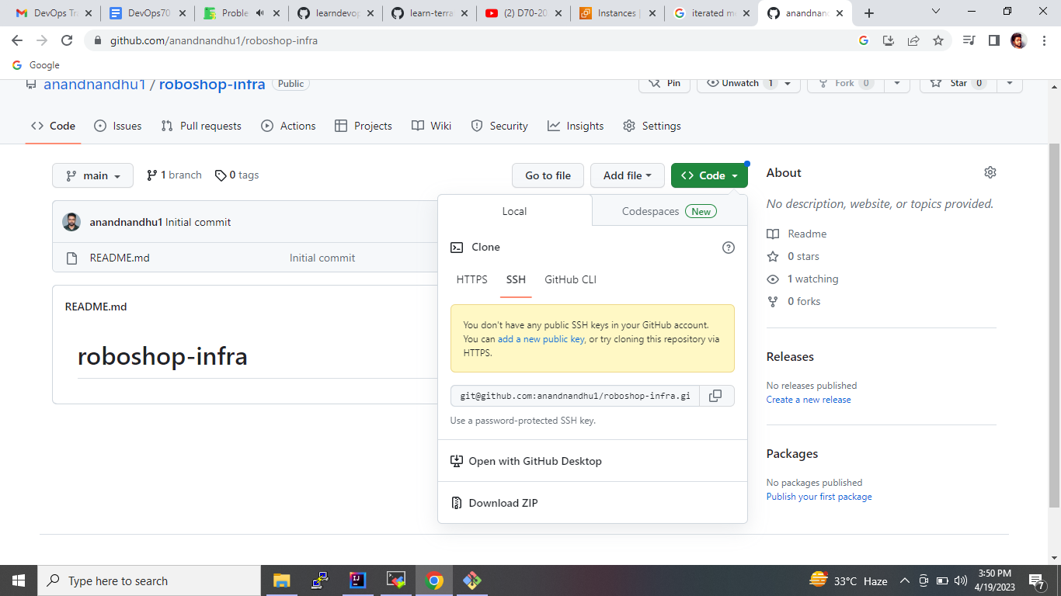Open the anandnandhu1 commit avatar
Image resolution: width=1061 pixels, height=596 pixels.
[71, 221]
